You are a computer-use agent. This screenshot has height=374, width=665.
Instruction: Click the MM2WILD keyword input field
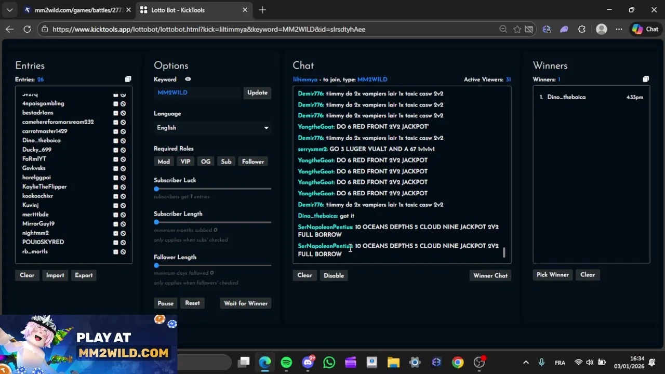click(x=198, y=92)
